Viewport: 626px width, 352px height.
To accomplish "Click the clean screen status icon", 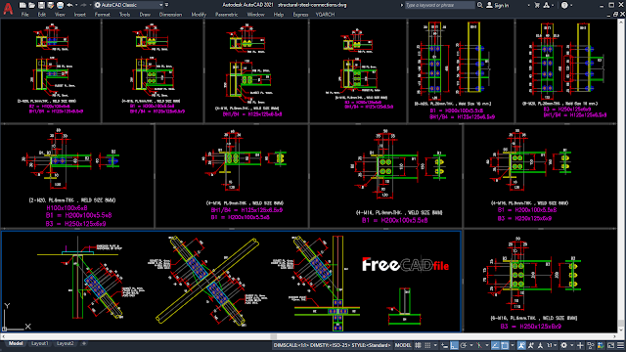I will (x=610, y=345).
